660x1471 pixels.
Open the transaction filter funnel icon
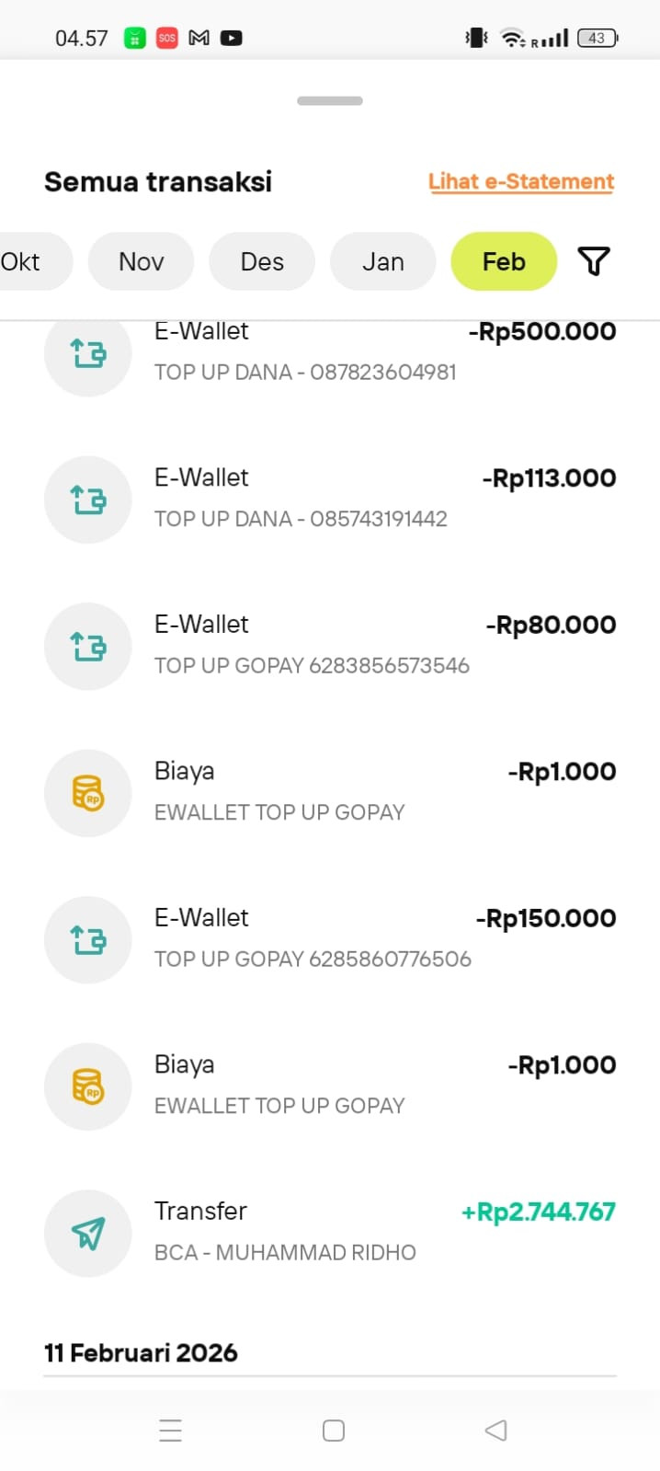point(594,261)
